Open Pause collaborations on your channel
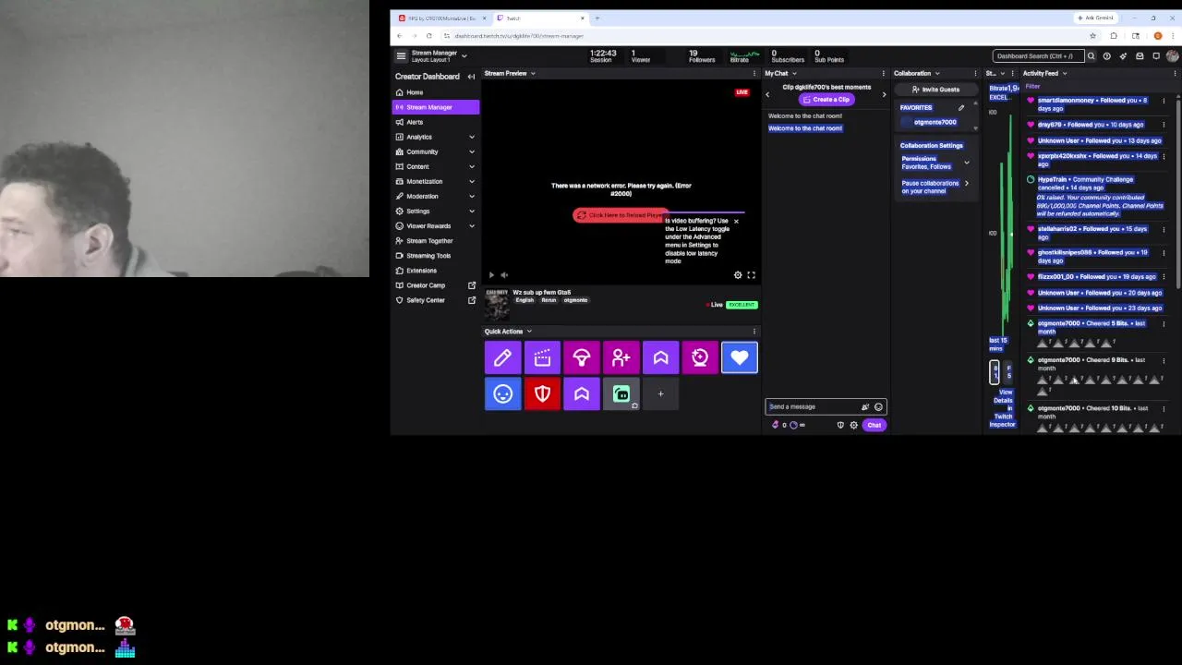The width and height of the screenshot is (1182, 665). click(935, 187)
